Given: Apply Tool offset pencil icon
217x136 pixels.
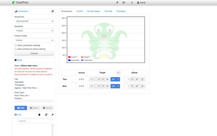Looking at the screenshot, I should point(137,79).
